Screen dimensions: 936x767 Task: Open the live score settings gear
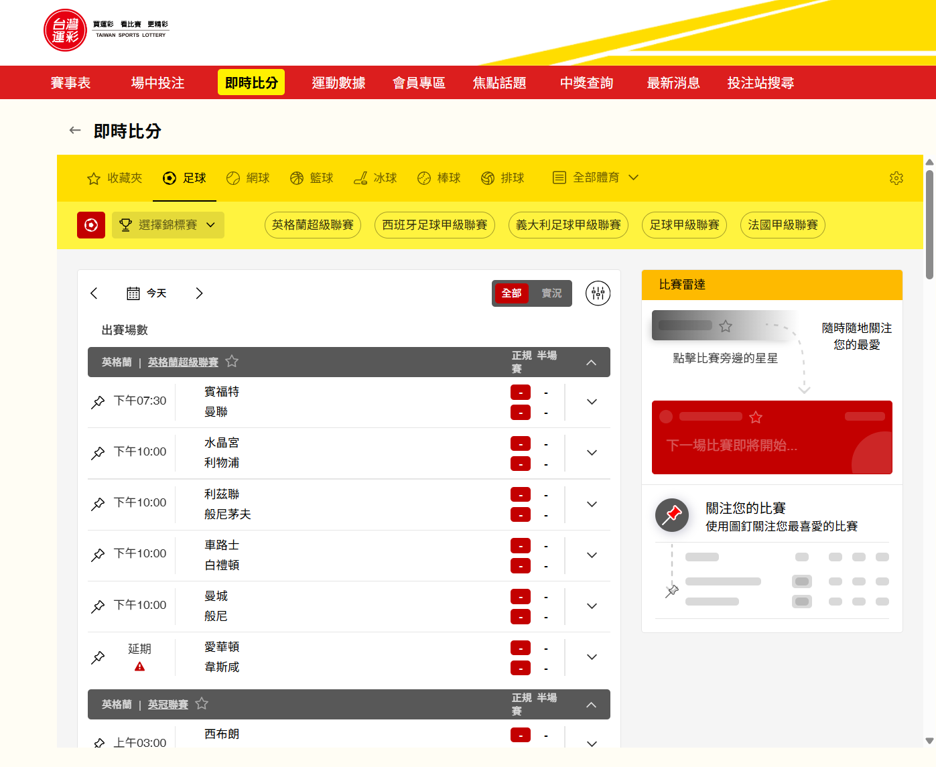pos(896,178)
